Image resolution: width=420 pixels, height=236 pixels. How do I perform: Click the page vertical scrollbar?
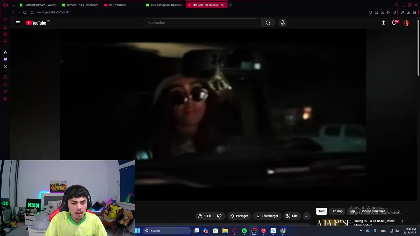click(x=418, y=48)
